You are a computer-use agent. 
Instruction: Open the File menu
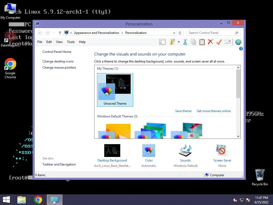point(40,42)
